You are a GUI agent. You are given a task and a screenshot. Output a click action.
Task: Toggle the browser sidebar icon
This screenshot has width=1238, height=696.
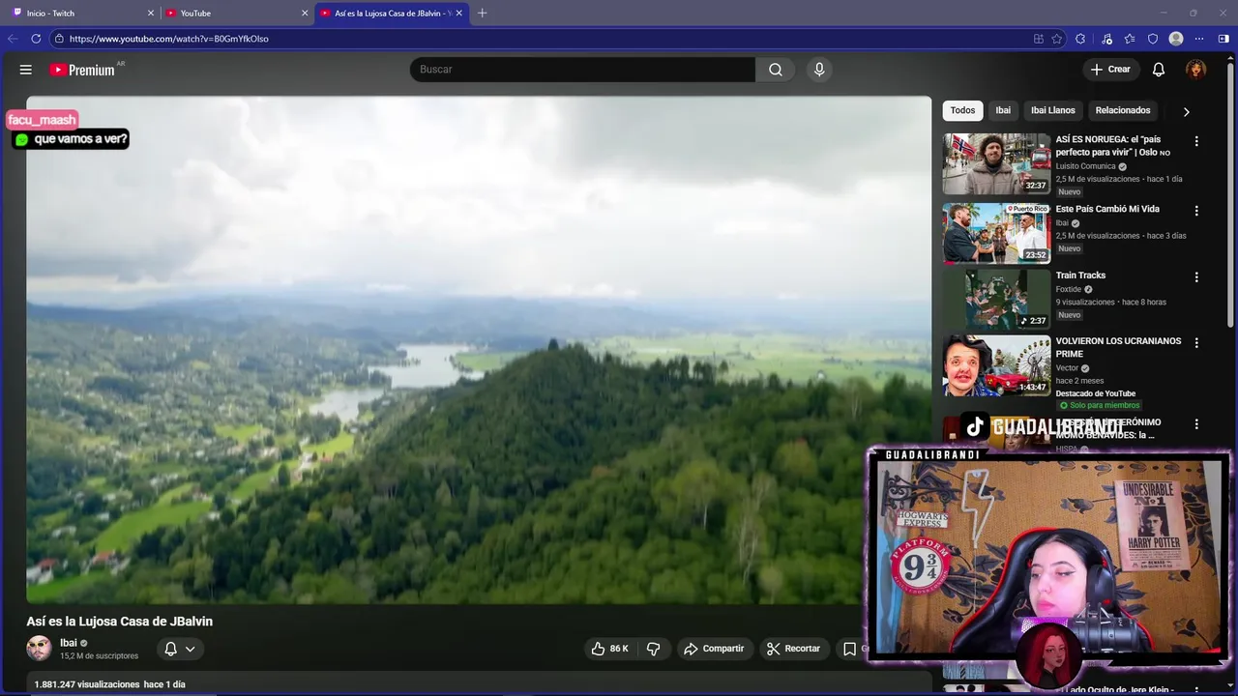[1223, 39]
